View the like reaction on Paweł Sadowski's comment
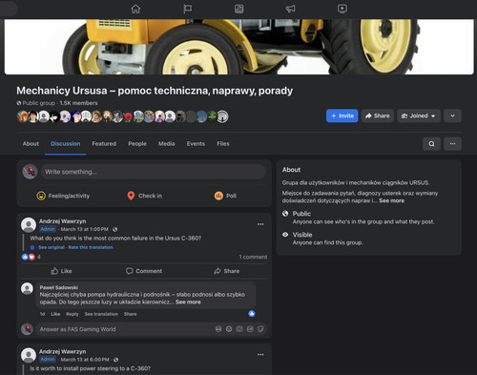 252,314
